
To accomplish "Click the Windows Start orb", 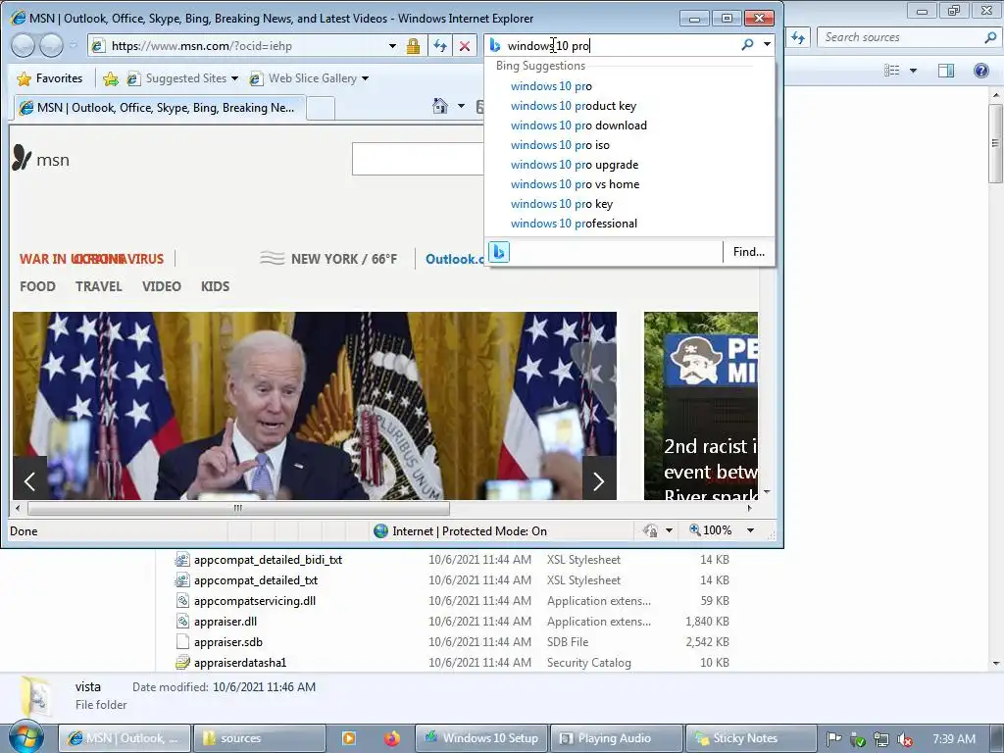I will (26, 736).
